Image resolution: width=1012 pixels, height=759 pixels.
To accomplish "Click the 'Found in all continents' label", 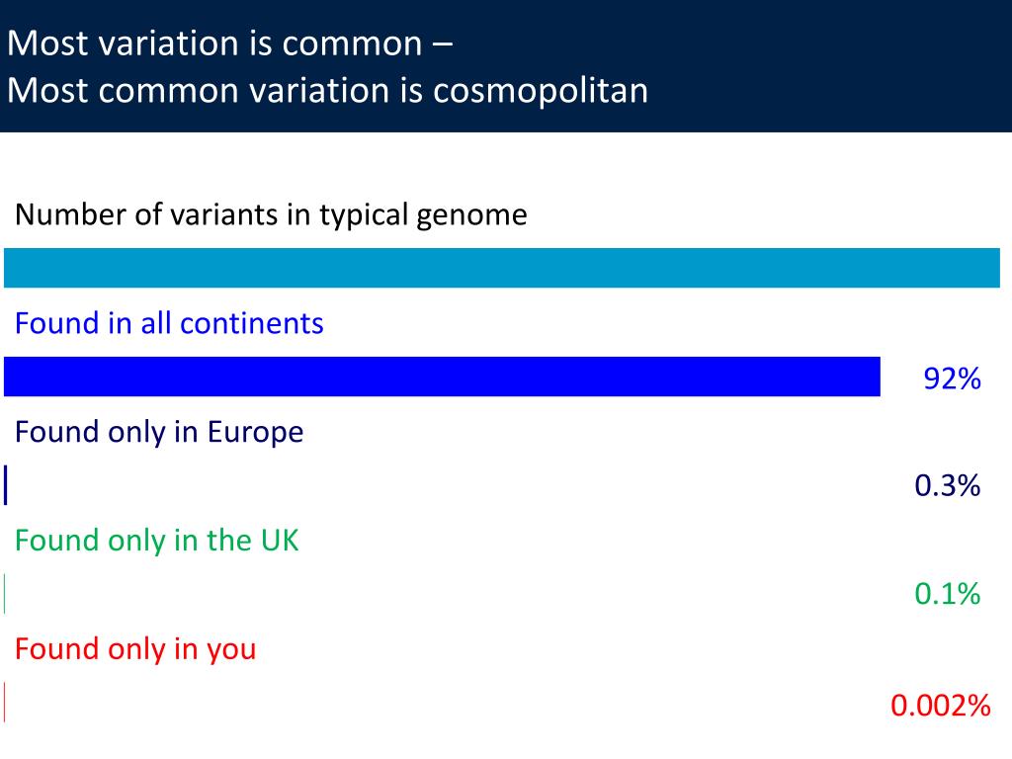I will click(169, 323).
